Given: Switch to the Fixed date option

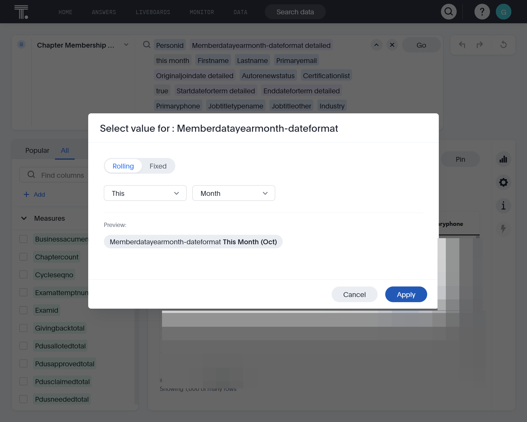Looking at the screenshot, I should pos(158,166).
